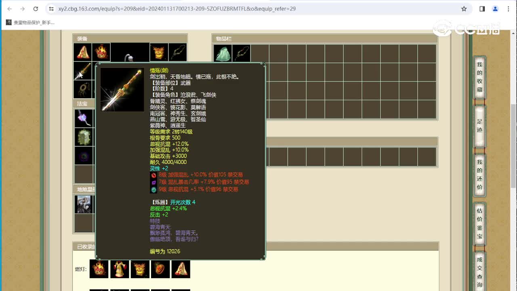Select the red patterned cloak equipment icon
The image size is (517, 291).
83,52
